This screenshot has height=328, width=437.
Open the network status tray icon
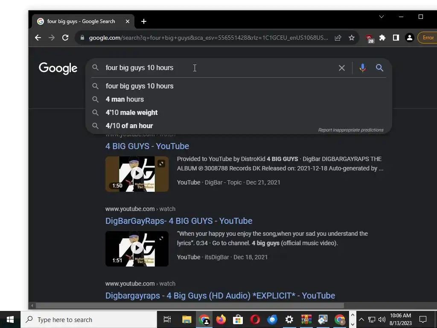[x=372, y=319]
